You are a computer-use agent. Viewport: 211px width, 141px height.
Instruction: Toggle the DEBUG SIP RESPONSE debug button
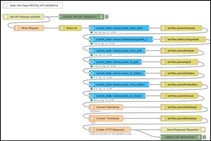pos(204,137)
